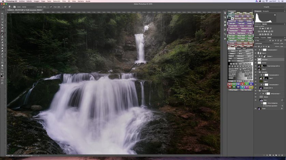Select the Brush tool in toolbar
Viewport: 286px width, 160px height.
[2, 34]
